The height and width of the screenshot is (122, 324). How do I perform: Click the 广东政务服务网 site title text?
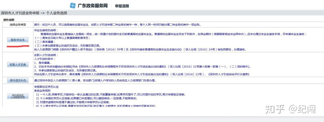click(x=93, y=6)
